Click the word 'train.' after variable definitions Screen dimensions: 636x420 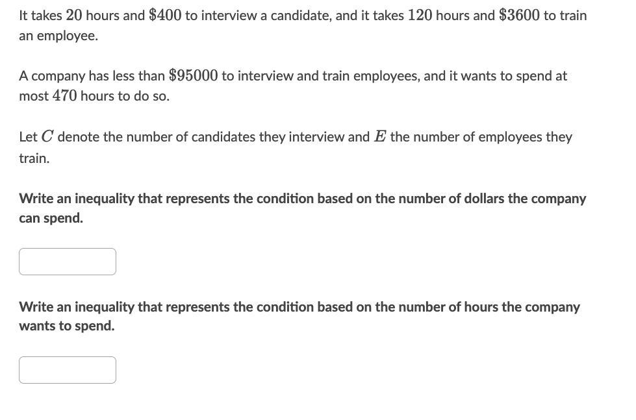tap(34, 158)
